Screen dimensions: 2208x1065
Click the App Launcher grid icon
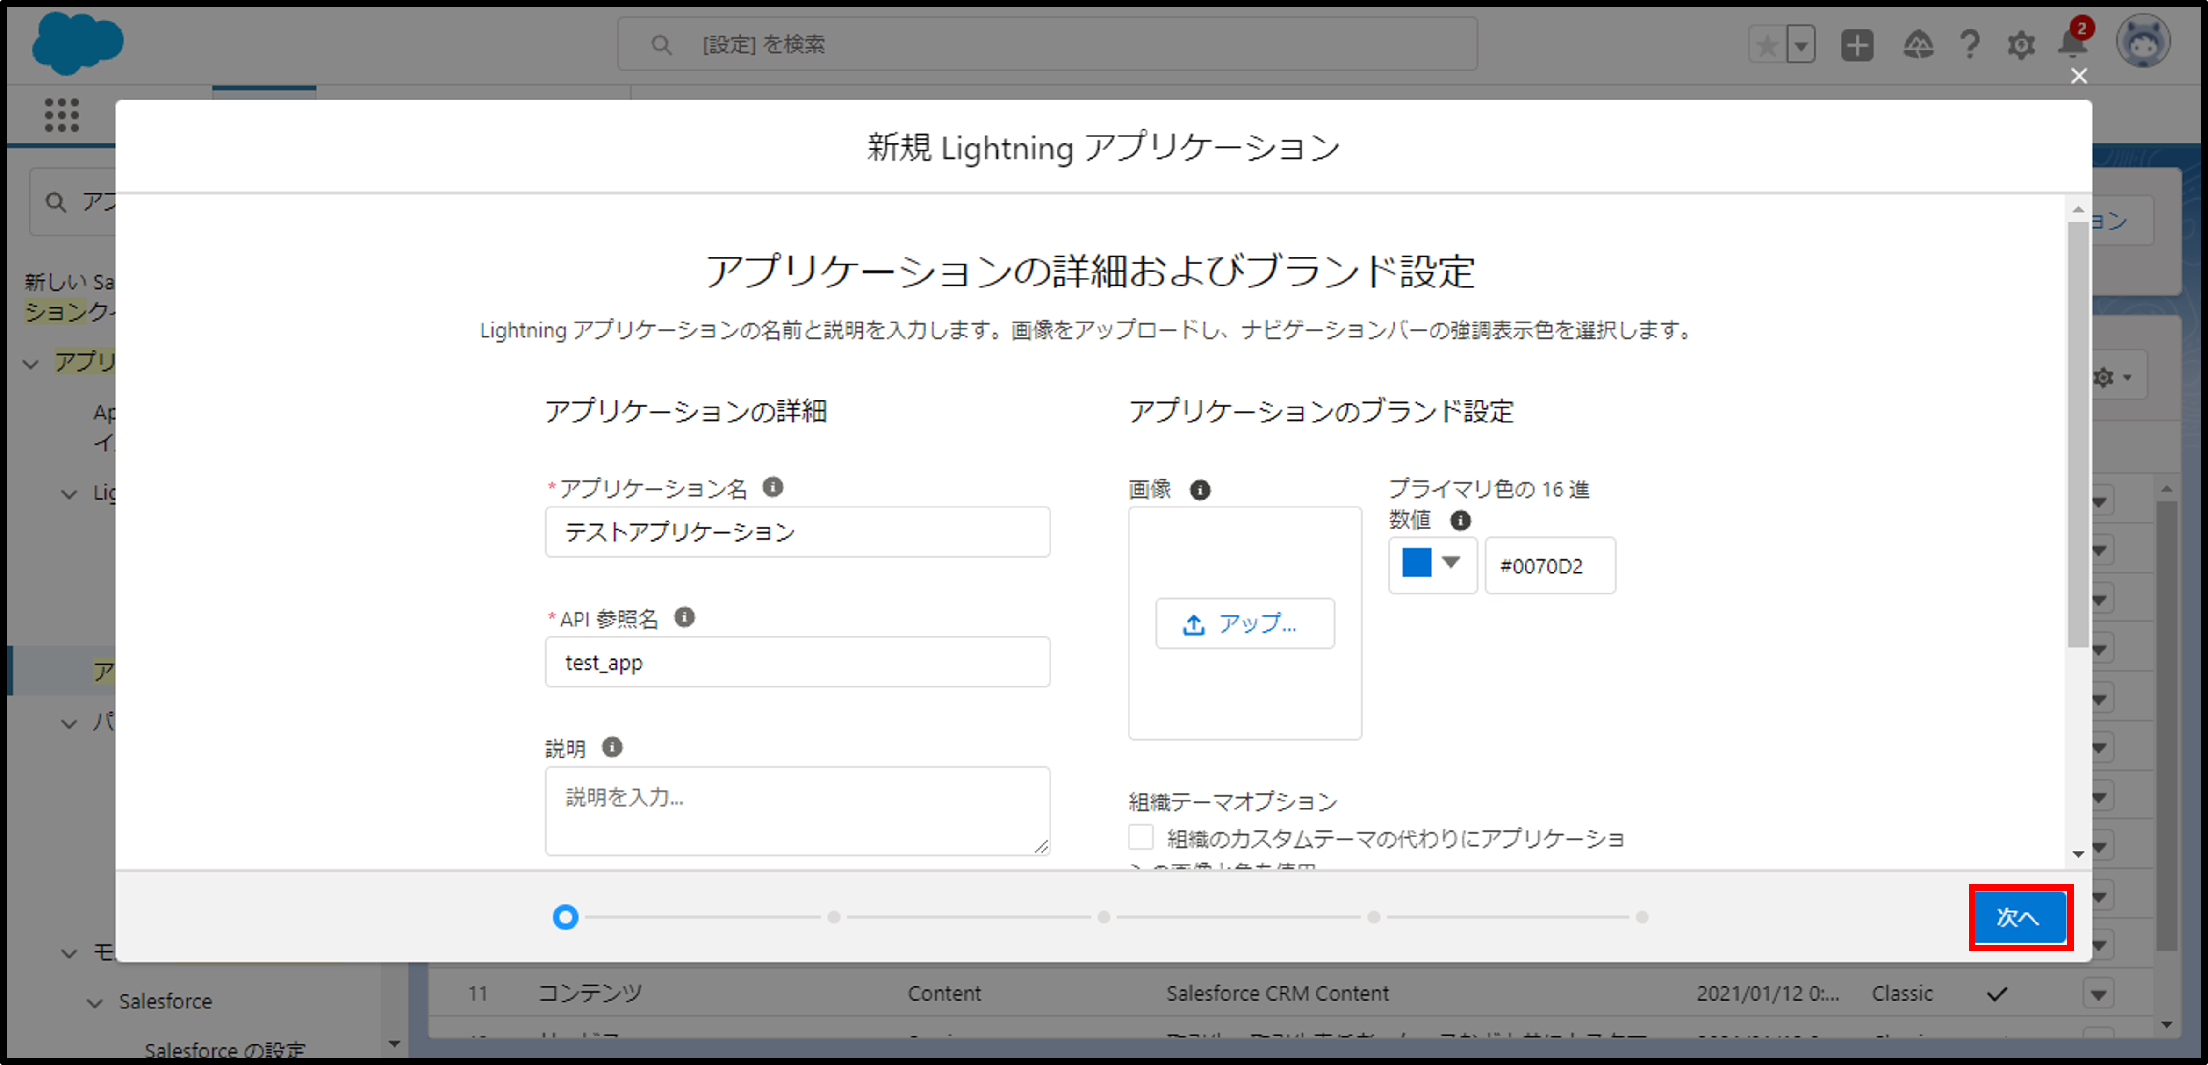(x=62, y=115)
